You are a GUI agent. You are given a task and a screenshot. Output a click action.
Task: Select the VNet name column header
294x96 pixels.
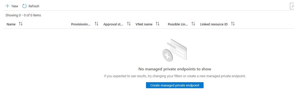144,24
